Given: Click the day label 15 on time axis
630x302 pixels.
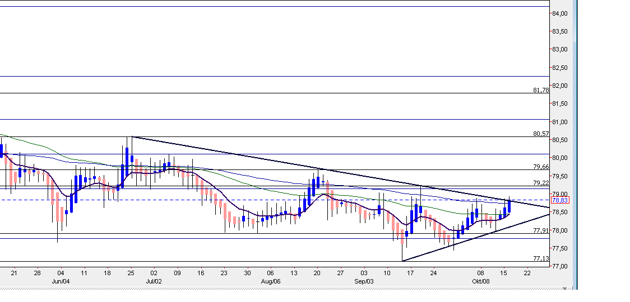Looking at the screenshot, I should pyautogui.click(x=504, y=273).
